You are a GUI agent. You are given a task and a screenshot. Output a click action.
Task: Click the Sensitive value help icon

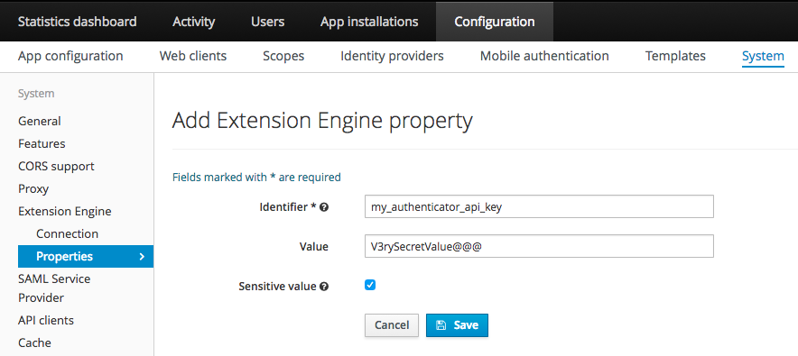pos(324,287)
